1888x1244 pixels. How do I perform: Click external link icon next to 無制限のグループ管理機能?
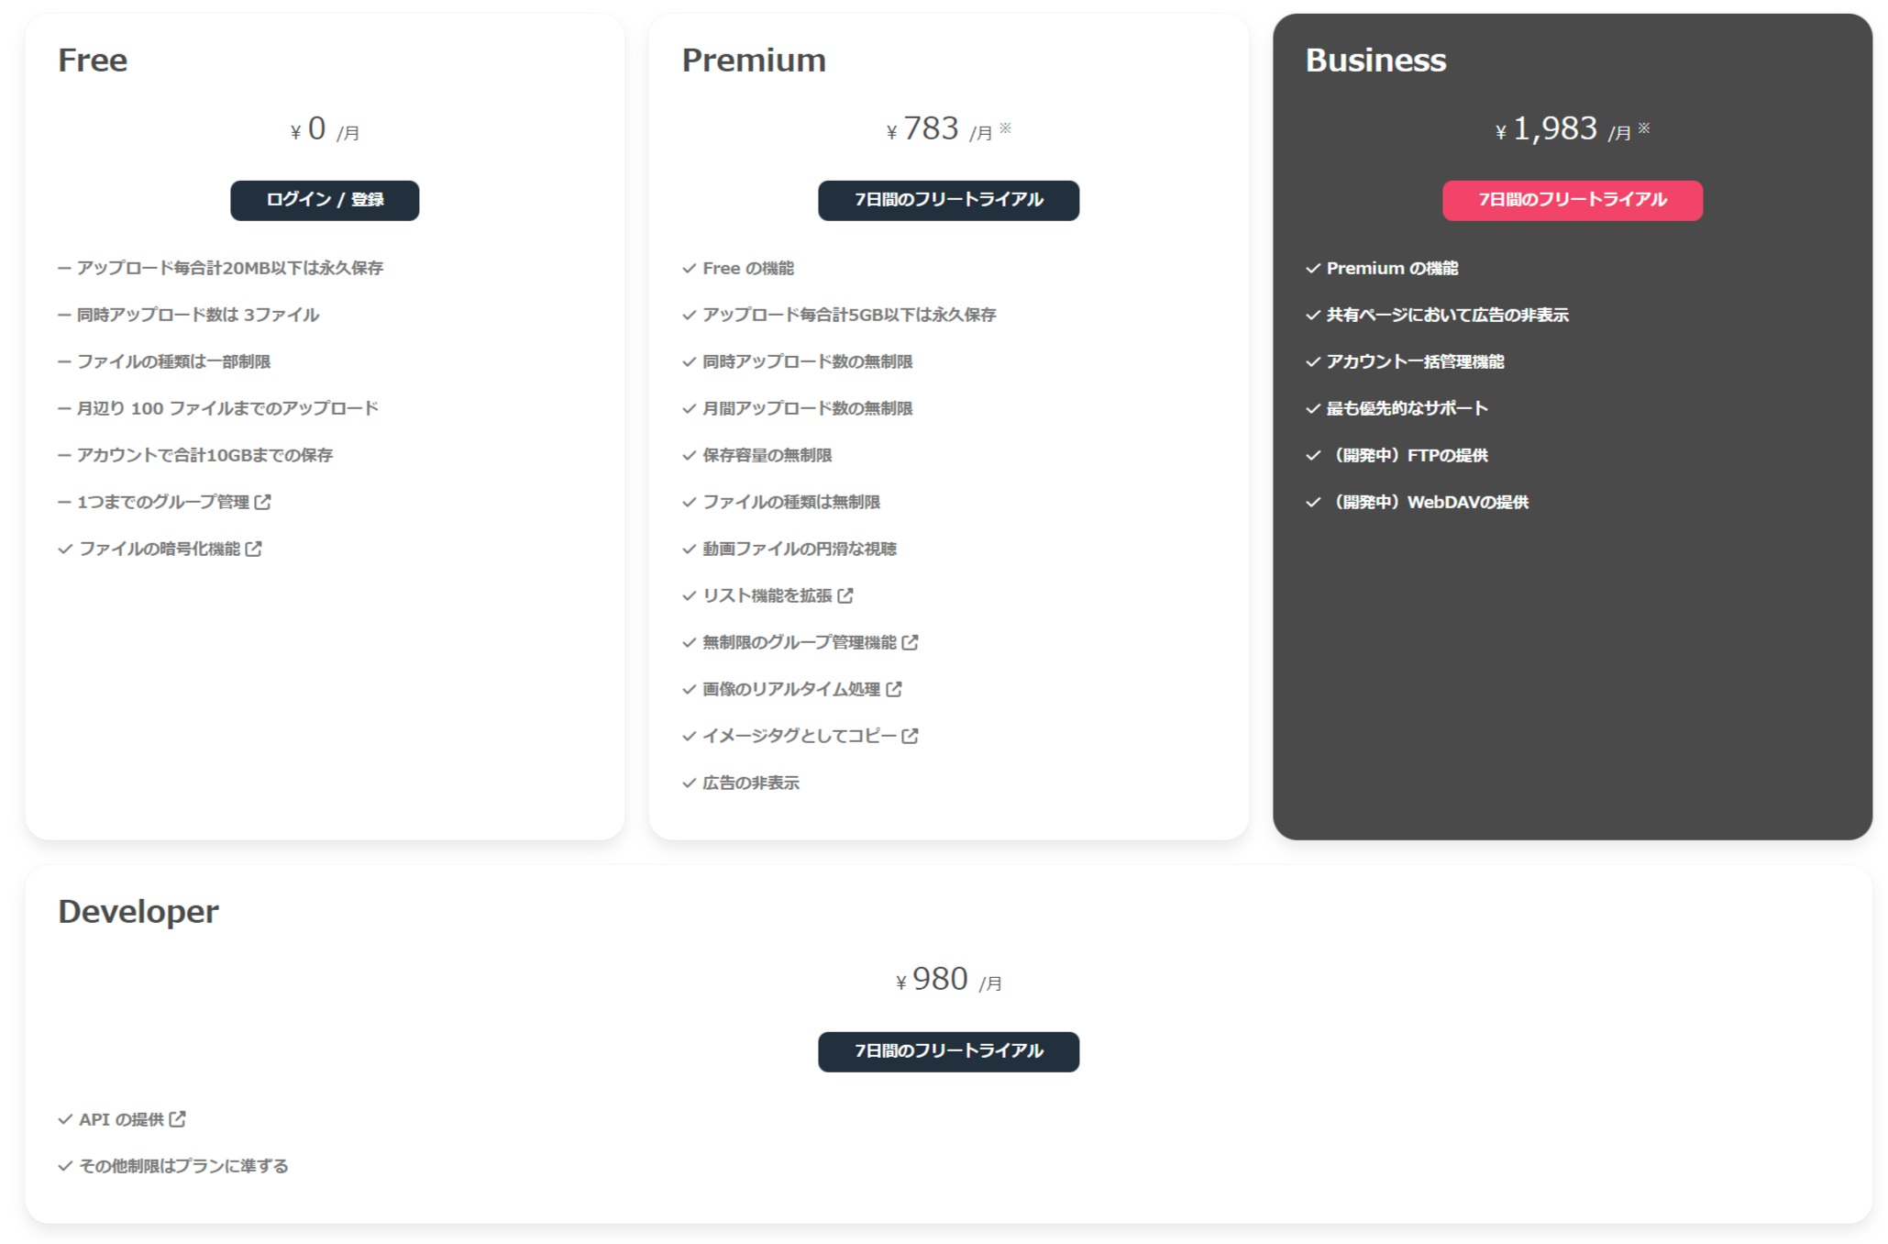coord(910,642)
